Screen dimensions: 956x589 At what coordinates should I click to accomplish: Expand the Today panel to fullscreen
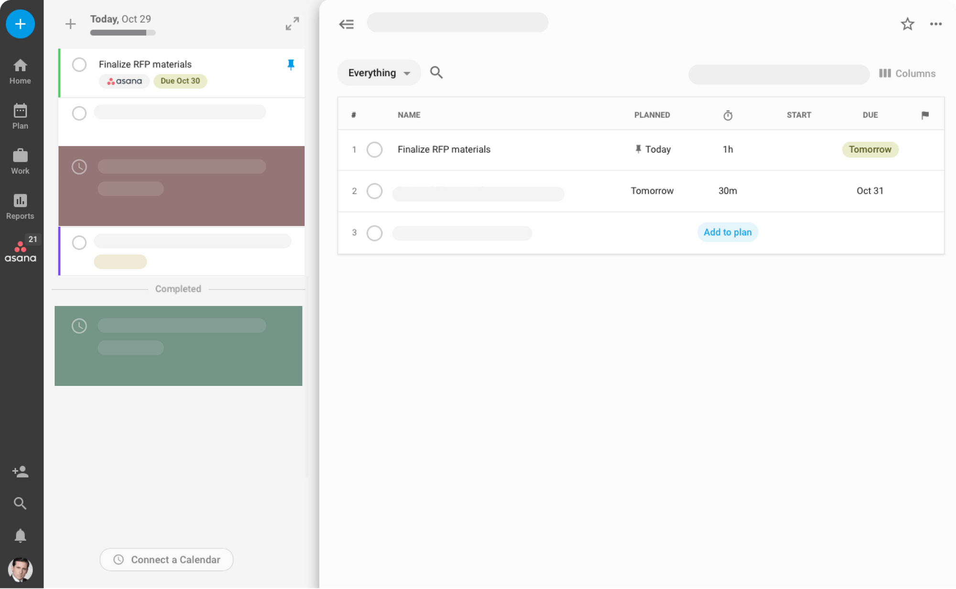[x=292, y=23]
